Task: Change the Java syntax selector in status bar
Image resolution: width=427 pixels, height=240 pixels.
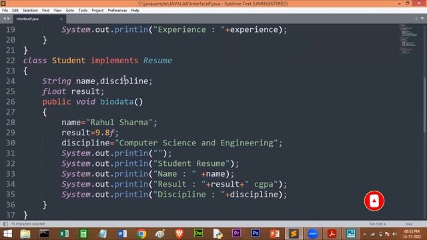Action: [409, 224]
